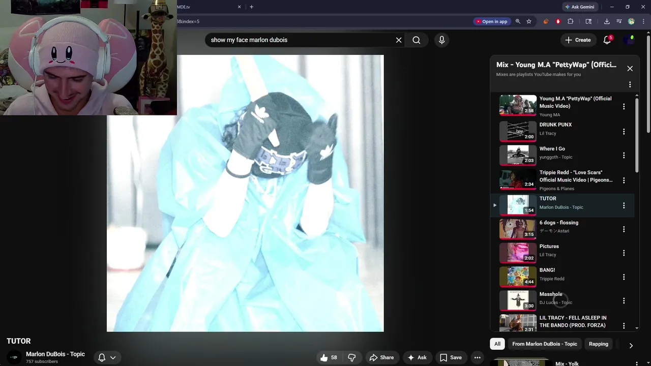The width and height of the screenshot is (651, 366).
Task: Open Chrome three-dot menu
Action: (x=643, y=21)
